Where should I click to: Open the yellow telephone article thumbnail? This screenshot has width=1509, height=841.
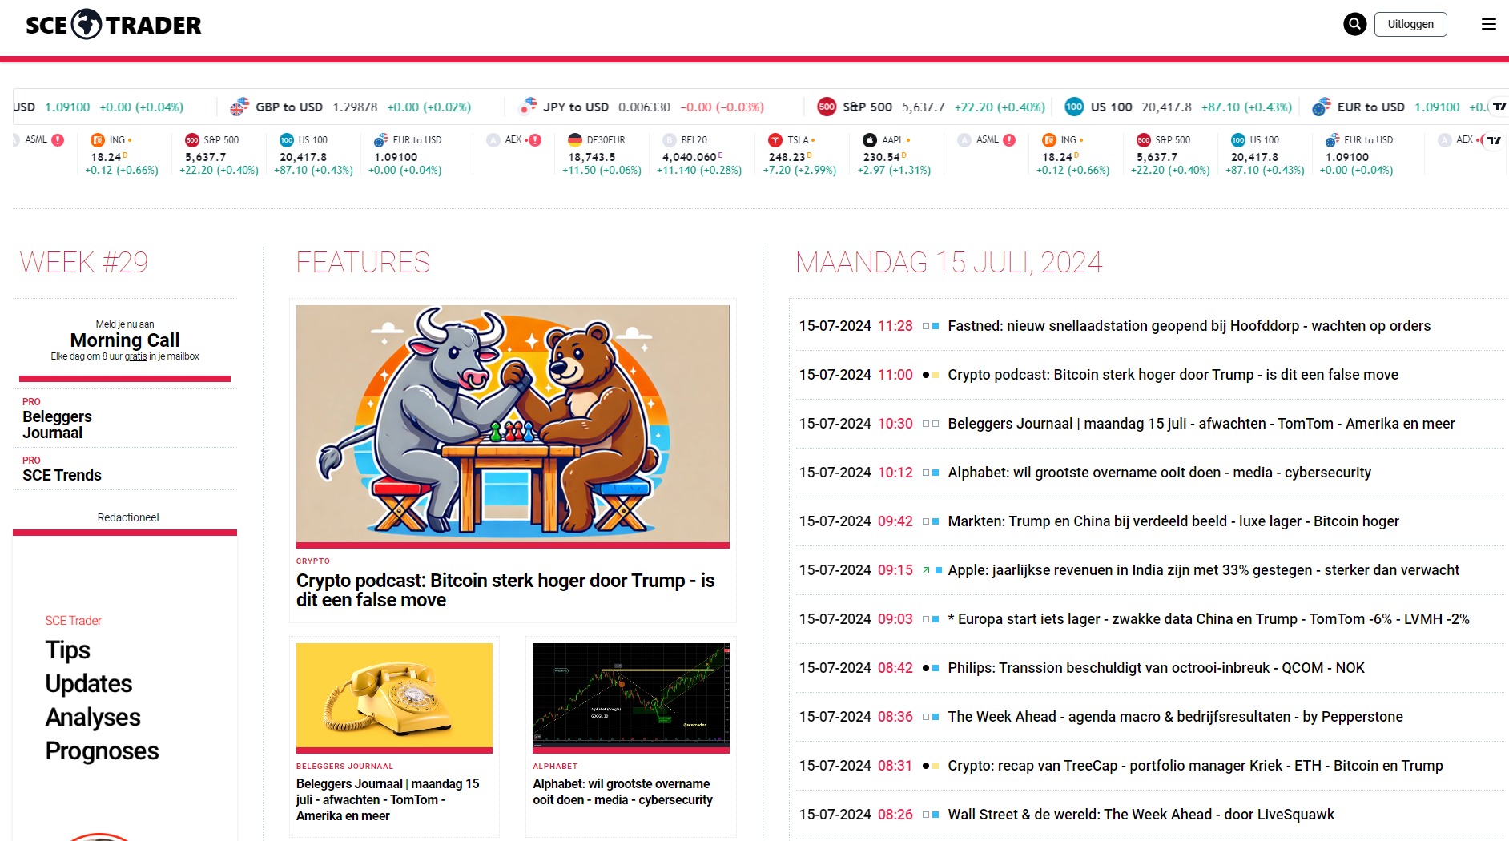coord(394,695)
